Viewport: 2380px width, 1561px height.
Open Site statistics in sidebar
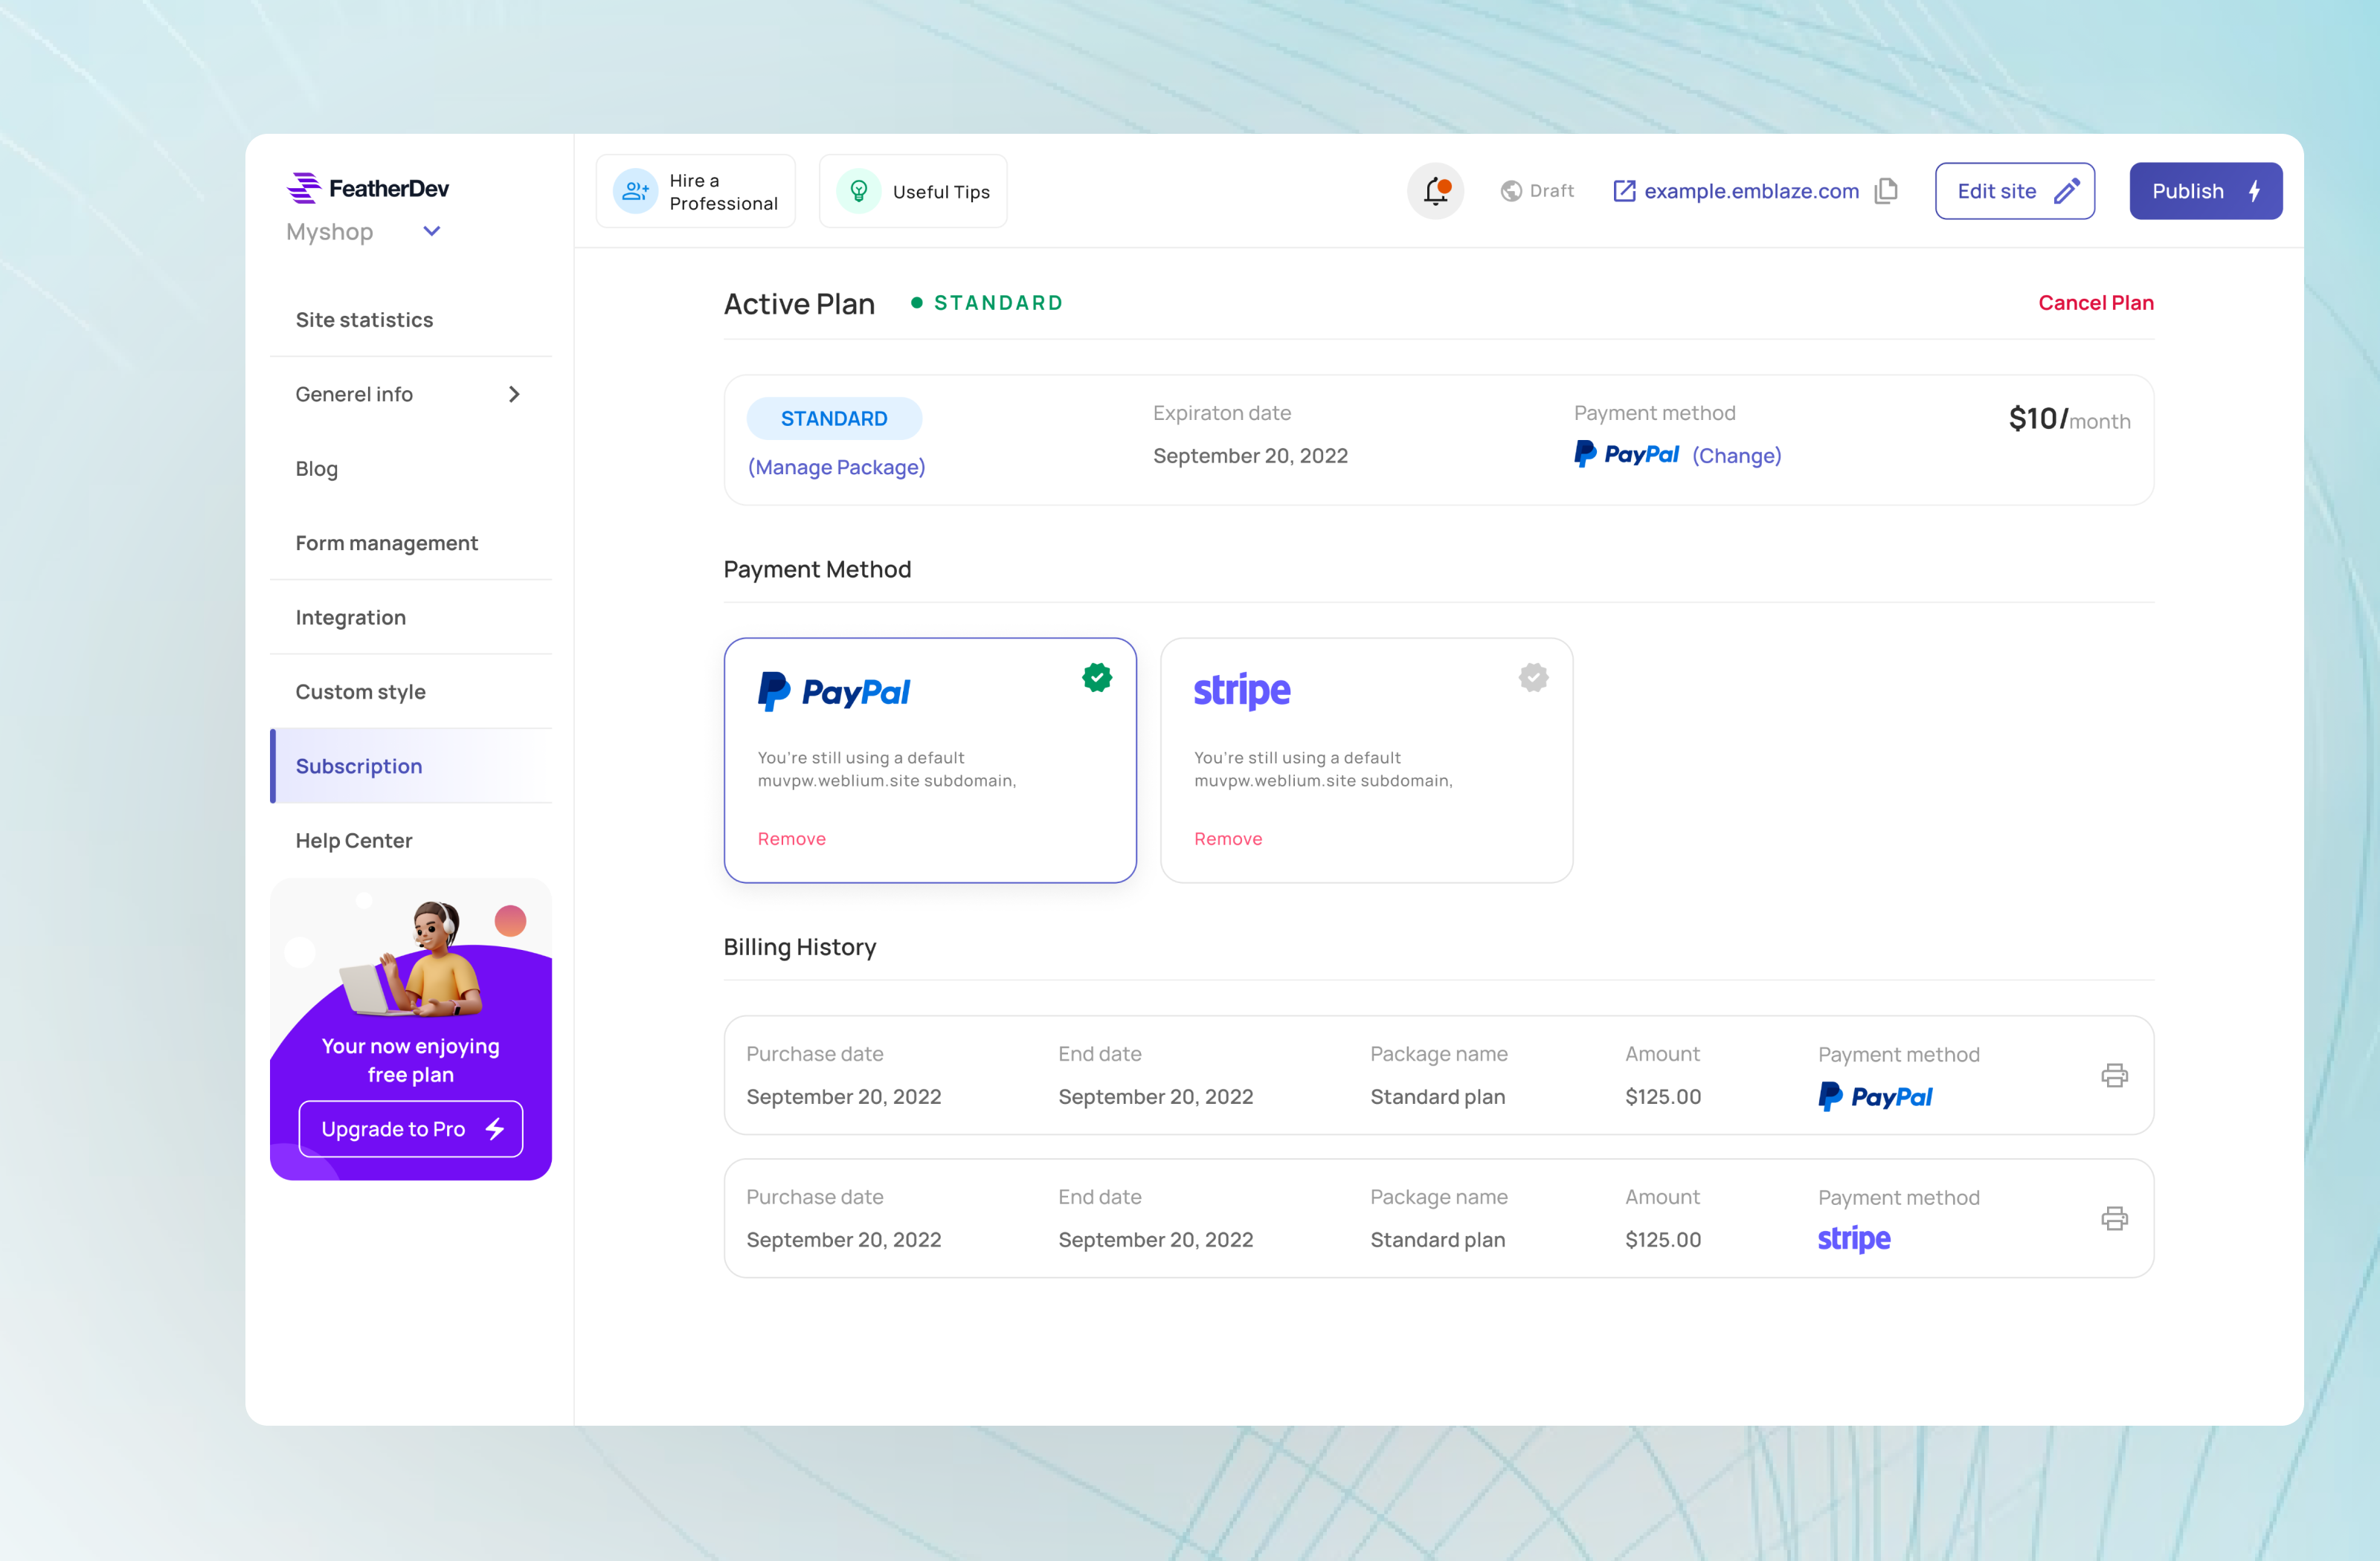364,320
